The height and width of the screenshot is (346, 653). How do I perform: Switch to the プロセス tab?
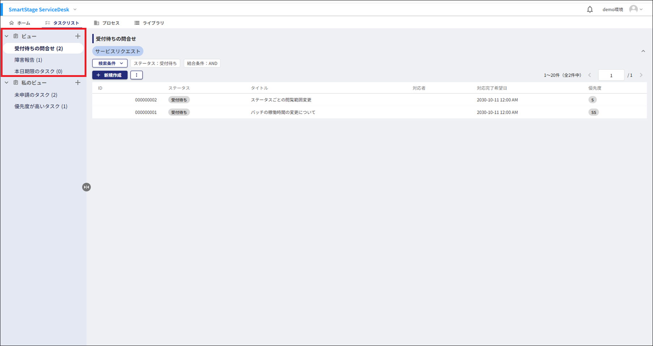107,23
